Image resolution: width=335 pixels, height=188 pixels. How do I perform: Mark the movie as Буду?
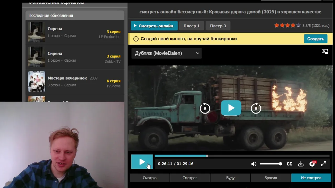click(230, 178)
